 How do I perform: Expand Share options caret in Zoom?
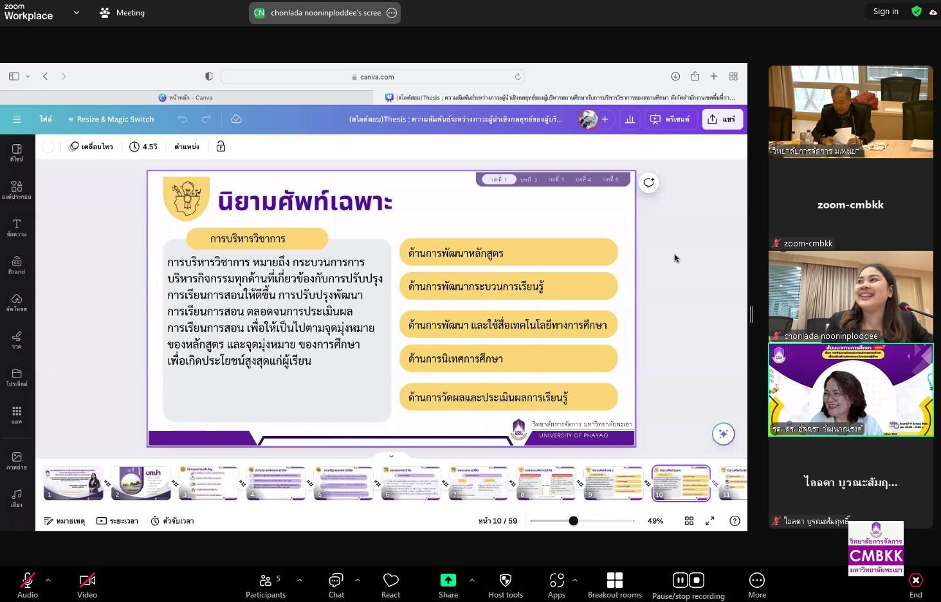[x=471, y=579]
